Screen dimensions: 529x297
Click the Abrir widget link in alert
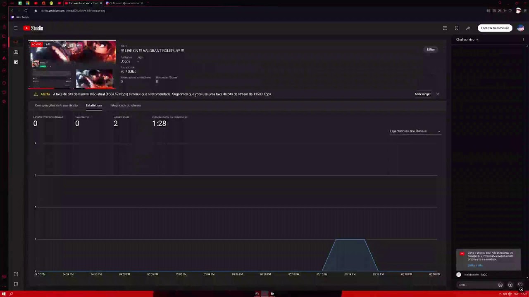pyautogui.click(x=422, y=94)
